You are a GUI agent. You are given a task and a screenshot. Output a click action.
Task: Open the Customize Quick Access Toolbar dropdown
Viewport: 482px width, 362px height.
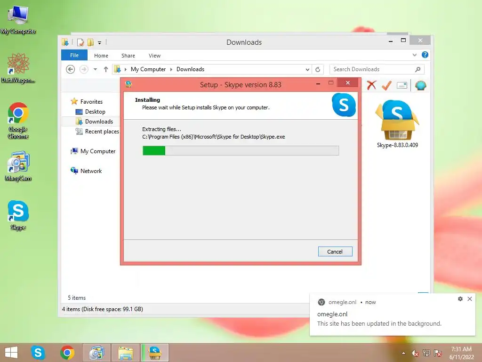click(100, 42)
